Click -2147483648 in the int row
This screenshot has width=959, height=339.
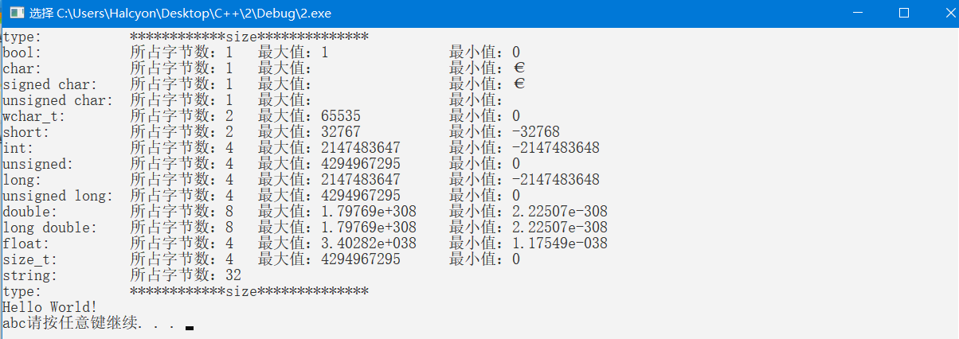(x=556, y=148)
